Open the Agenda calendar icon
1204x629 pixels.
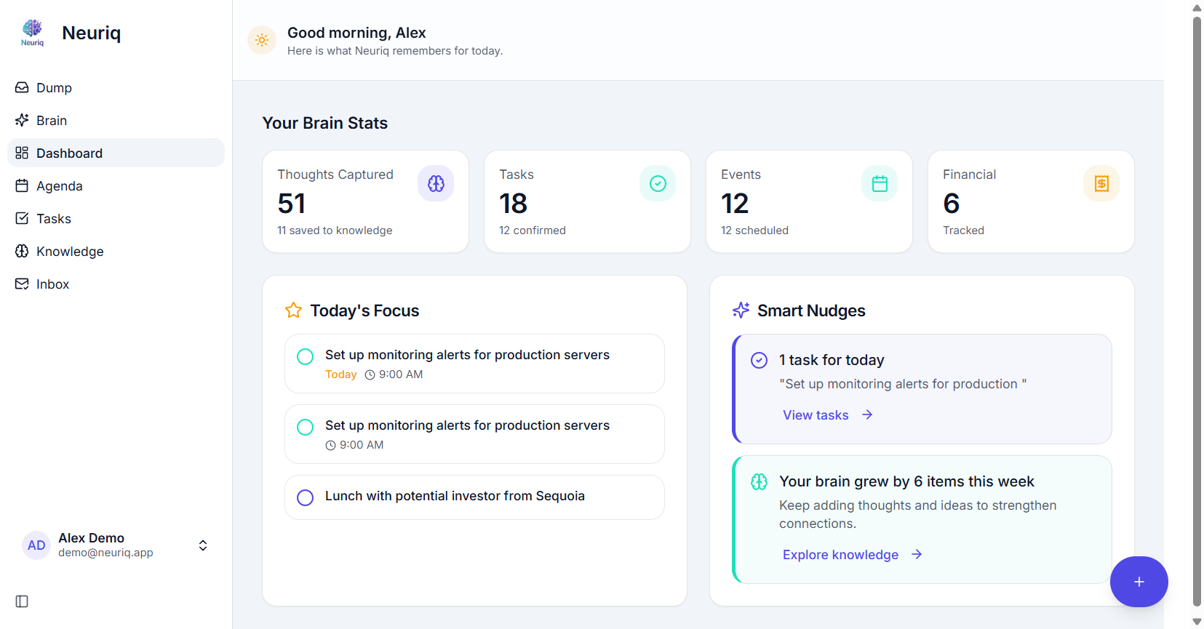[23, 185]
